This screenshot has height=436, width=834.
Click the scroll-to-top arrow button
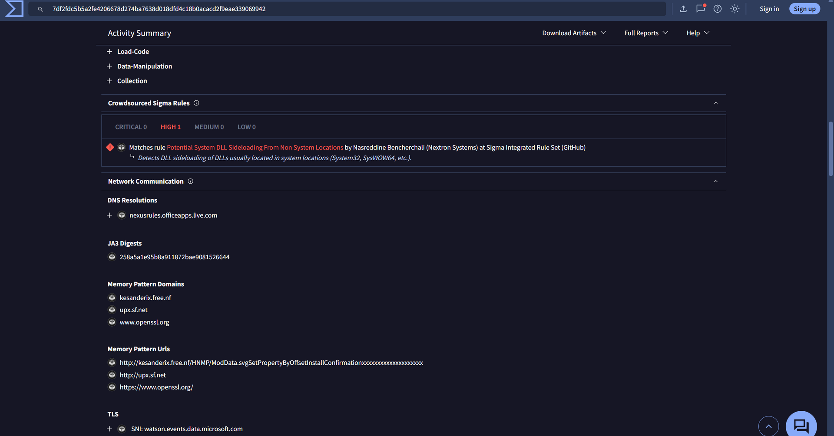(768, 426)
